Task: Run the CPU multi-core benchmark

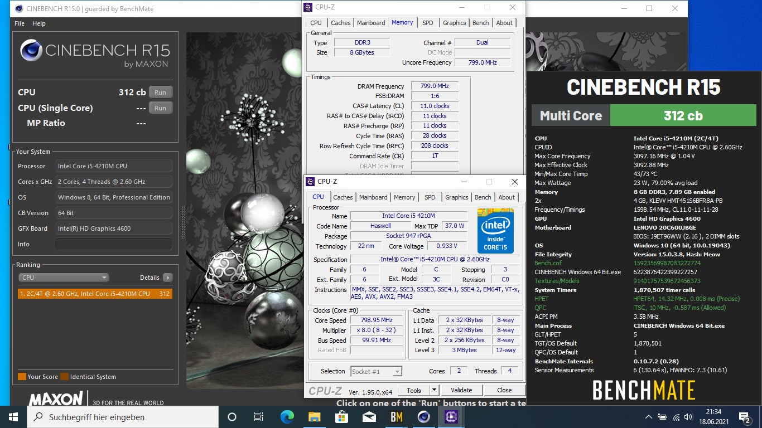Action: point(161,93)
